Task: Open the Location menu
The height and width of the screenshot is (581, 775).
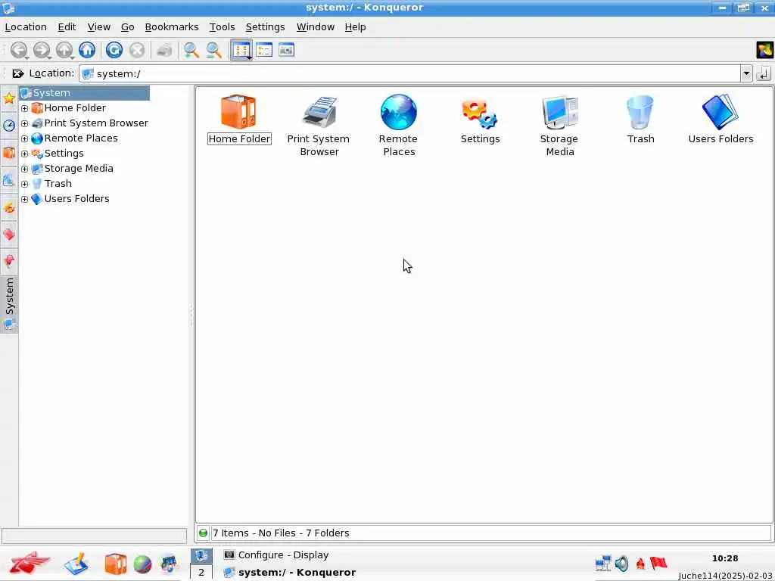Action: pos(26,27)
